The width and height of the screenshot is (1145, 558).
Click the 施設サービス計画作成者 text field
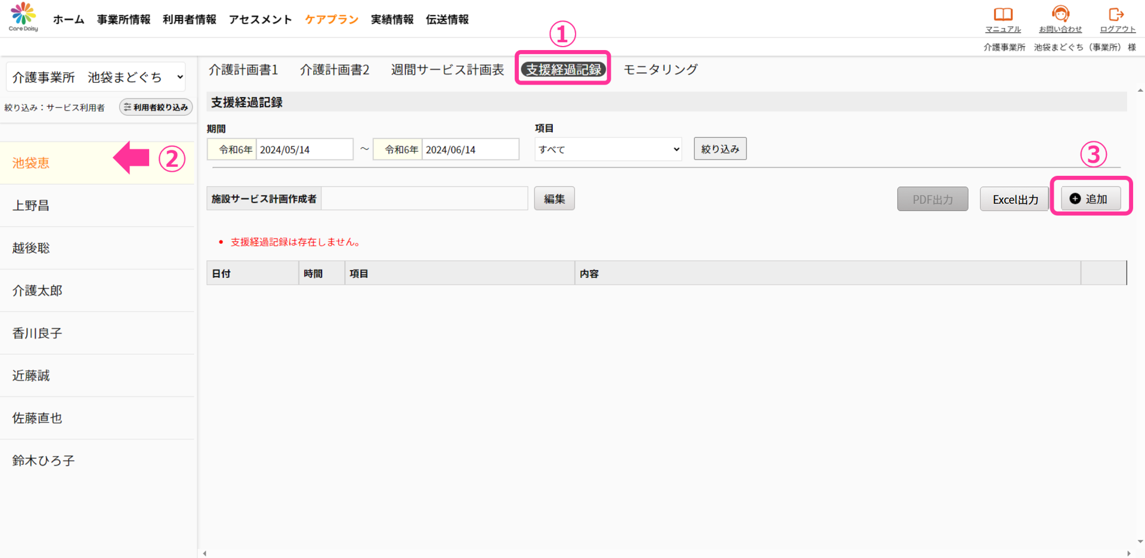click(x=424, y=199)
